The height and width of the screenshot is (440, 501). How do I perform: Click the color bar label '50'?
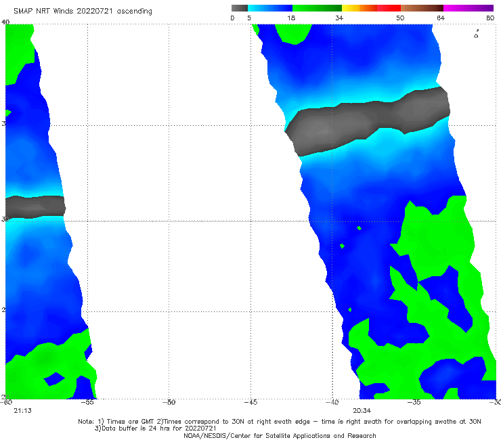(x=400, y=18)
